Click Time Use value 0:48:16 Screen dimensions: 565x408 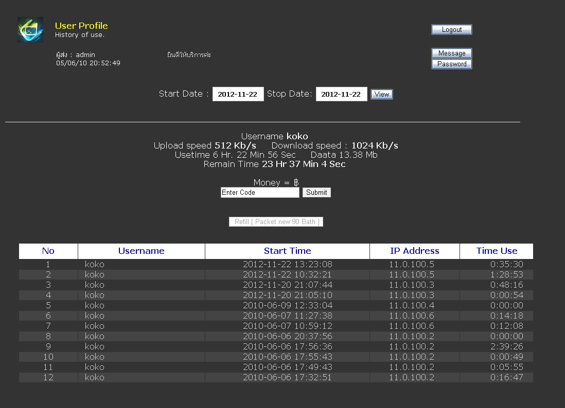[x=507, y=285]
